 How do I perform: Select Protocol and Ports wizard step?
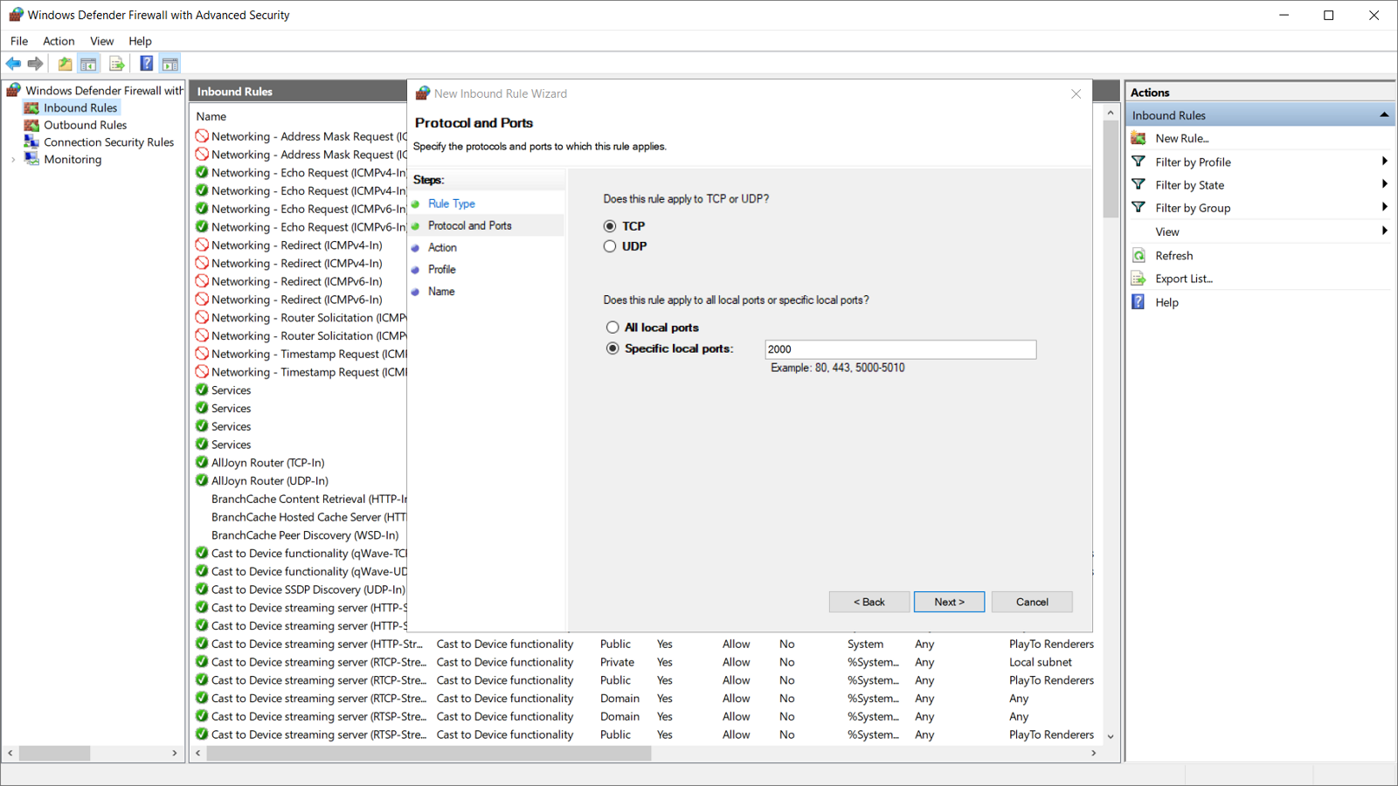pos(470,225)
